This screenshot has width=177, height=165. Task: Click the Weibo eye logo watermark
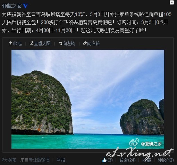pyautogui.click(x=134, y=142)
